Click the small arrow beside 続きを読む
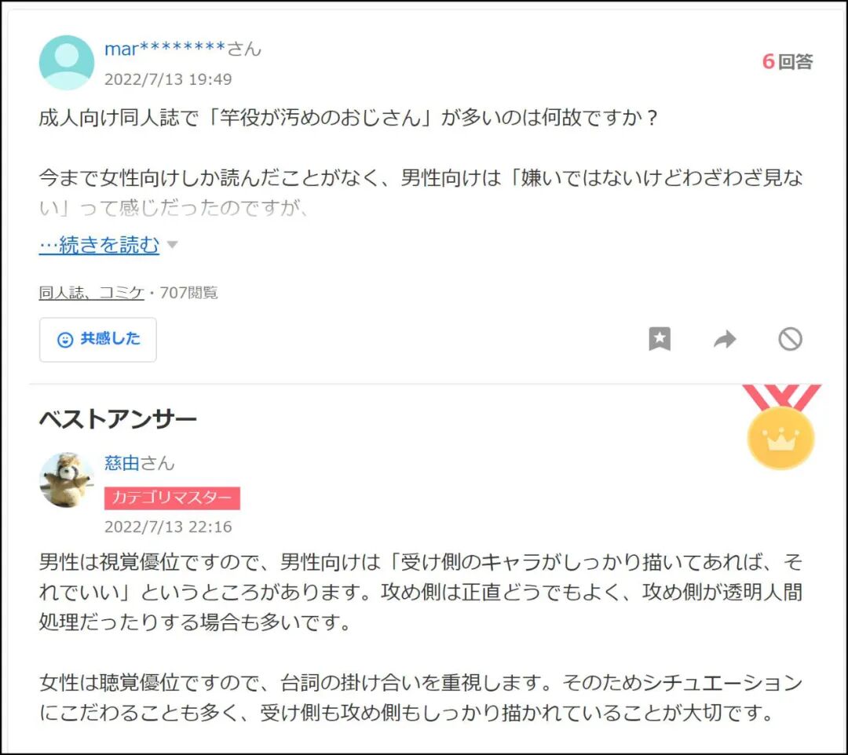 click(x=172, y=245)
